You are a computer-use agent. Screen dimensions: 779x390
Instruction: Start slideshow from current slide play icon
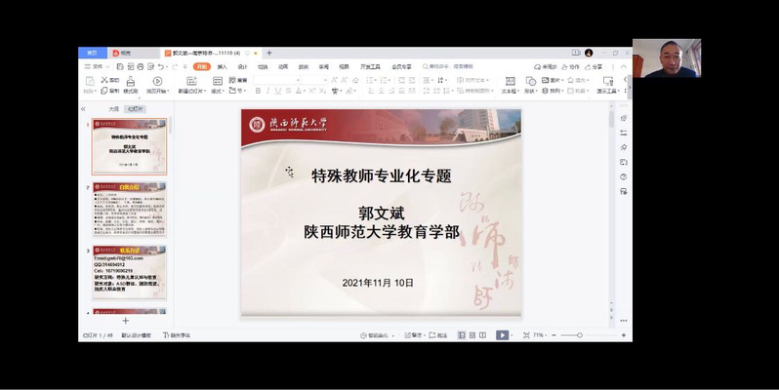[157, 82]
